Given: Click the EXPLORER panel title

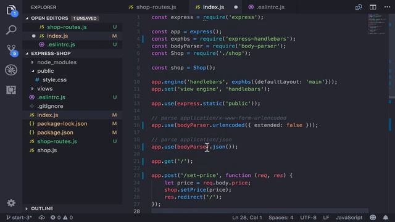Looking at the screenshot, I should (x=44, y=7).
